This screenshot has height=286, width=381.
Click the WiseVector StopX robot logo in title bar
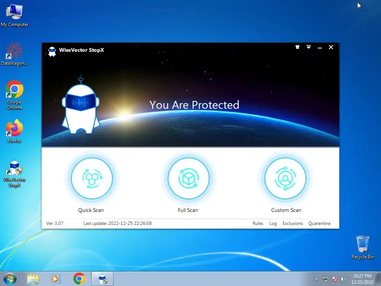pos(52,51)
